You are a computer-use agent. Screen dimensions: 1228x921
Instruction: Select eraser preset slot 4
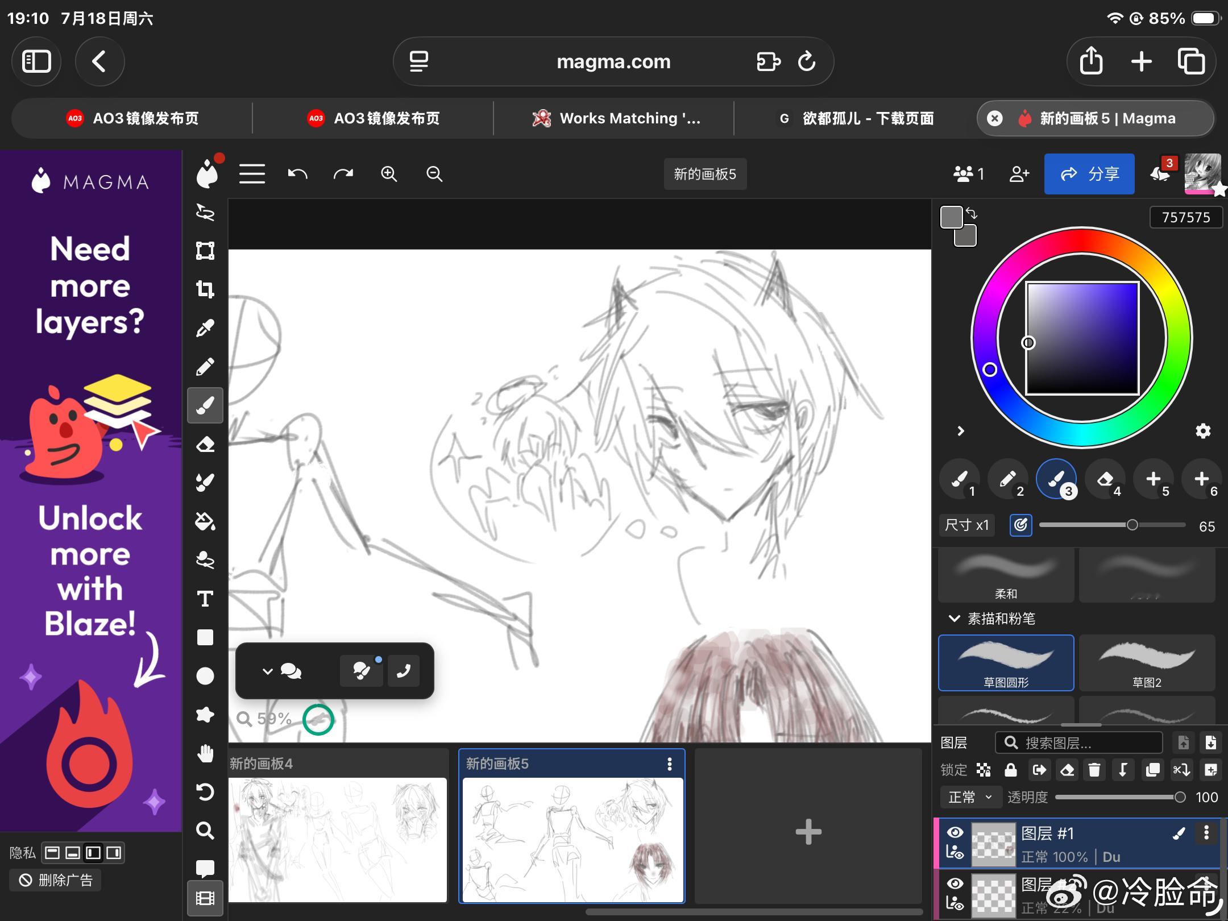click(1105, 479)
